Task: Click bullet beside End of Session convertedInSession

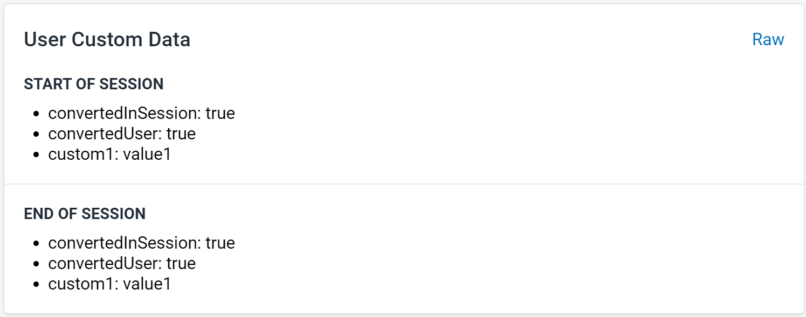Action: click(x=37, y=244)
